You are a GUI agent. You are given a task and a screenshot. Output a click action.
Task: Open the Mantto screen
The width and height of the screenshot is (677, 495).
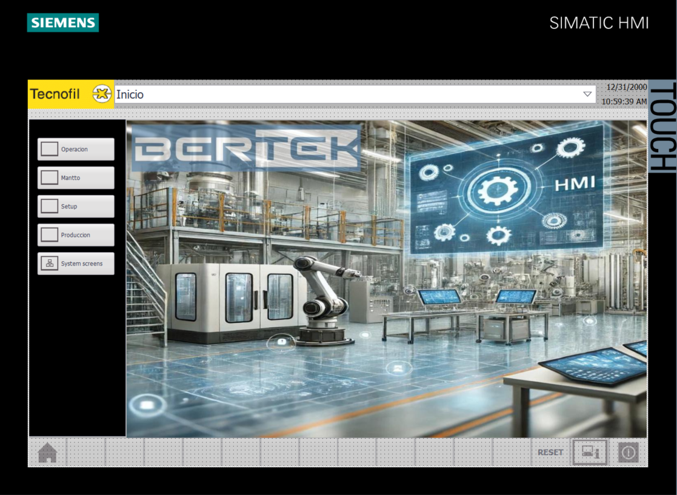point(76,178)
